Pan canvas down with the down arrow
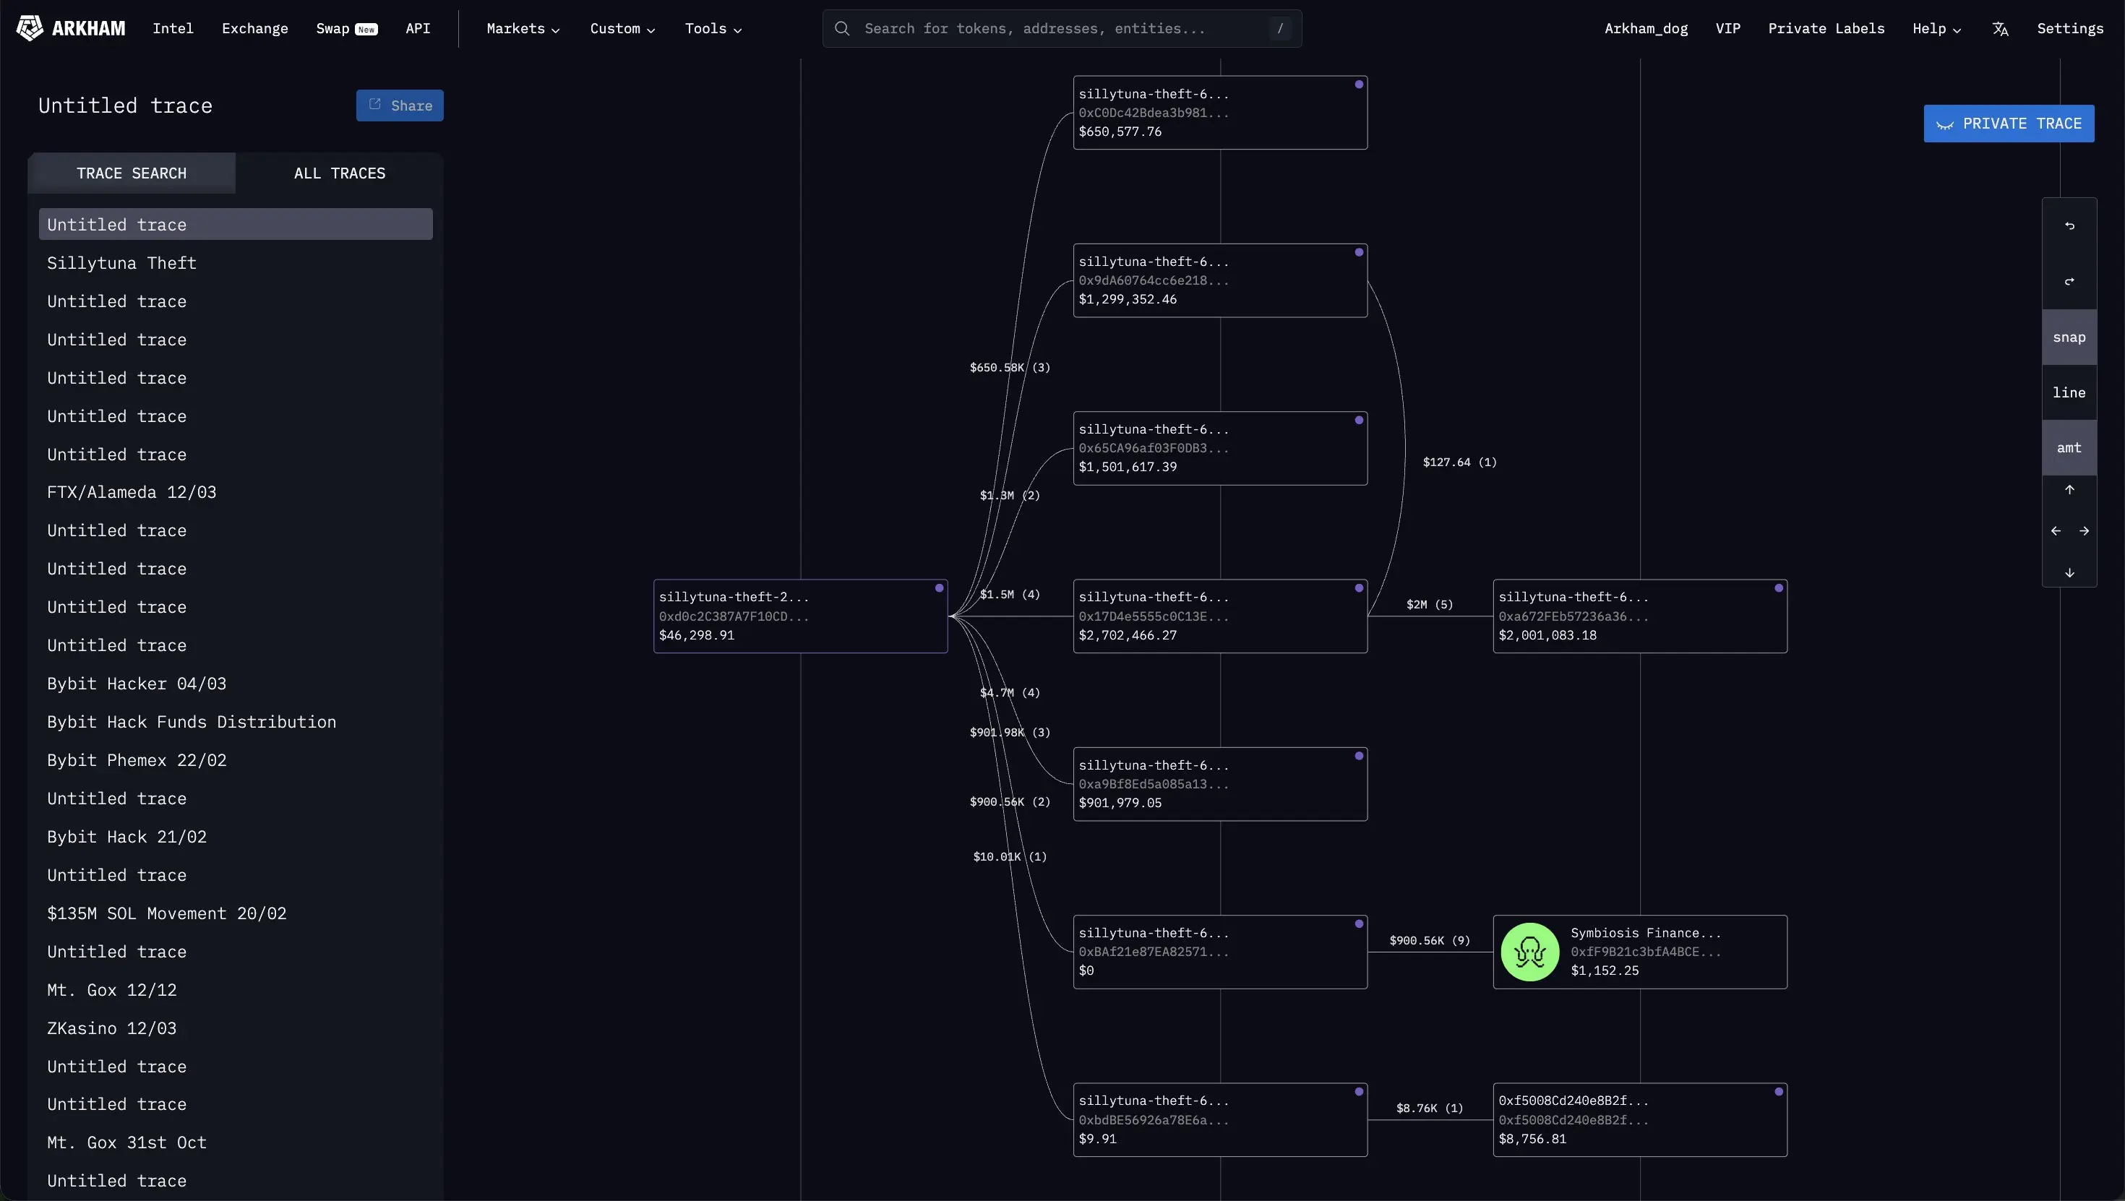Viewport: 2125px width, 1201px height. [2069, 572]
